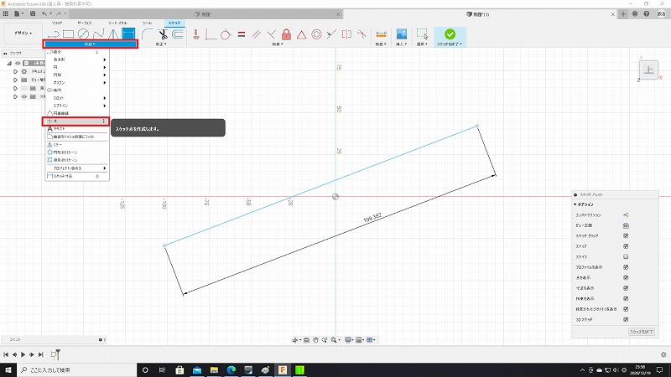Image resolution: width=671 pixels, height=377 pixels.
Task: Click the green Finish Sketch checkmark
Action: [450, 34]
